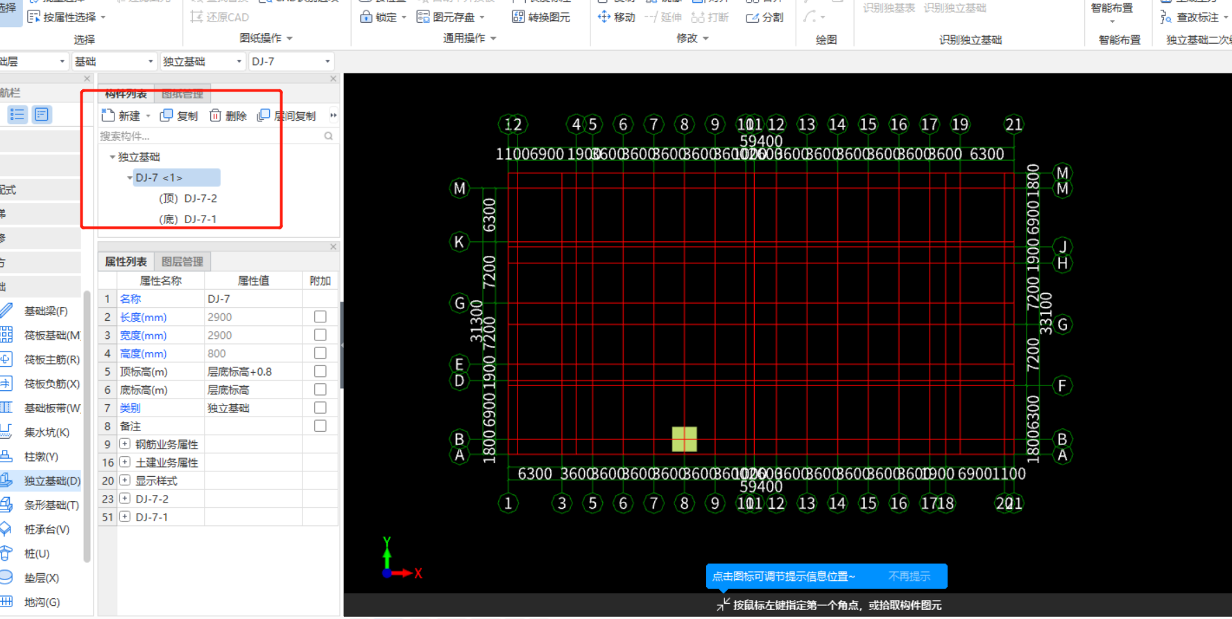Switch navigation to detail view icon
Image resolution: width=1232 pixels, height=619 pixels.
pos(42,114)
